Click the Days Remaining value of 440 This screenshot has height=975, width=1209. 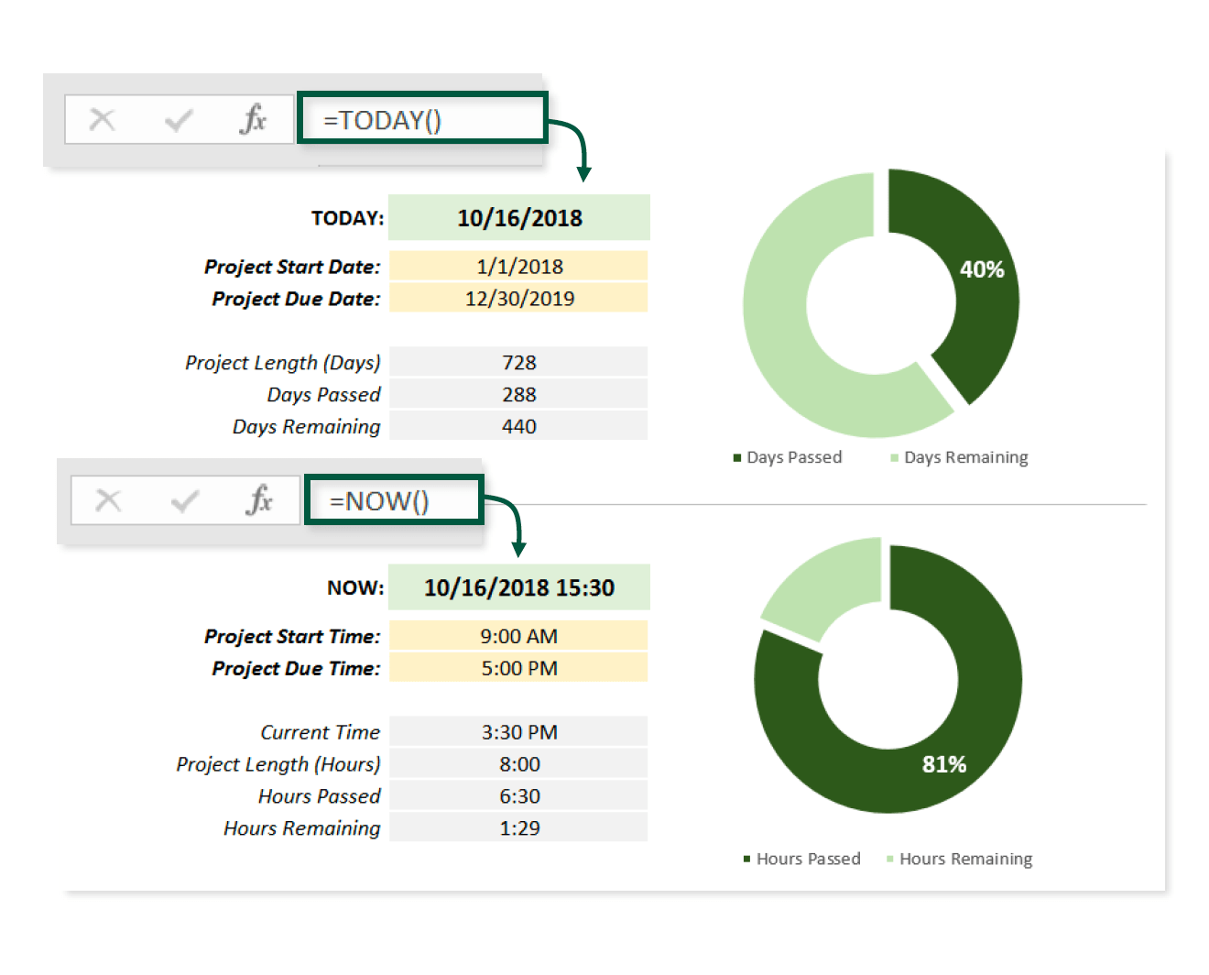pos(518,425)
